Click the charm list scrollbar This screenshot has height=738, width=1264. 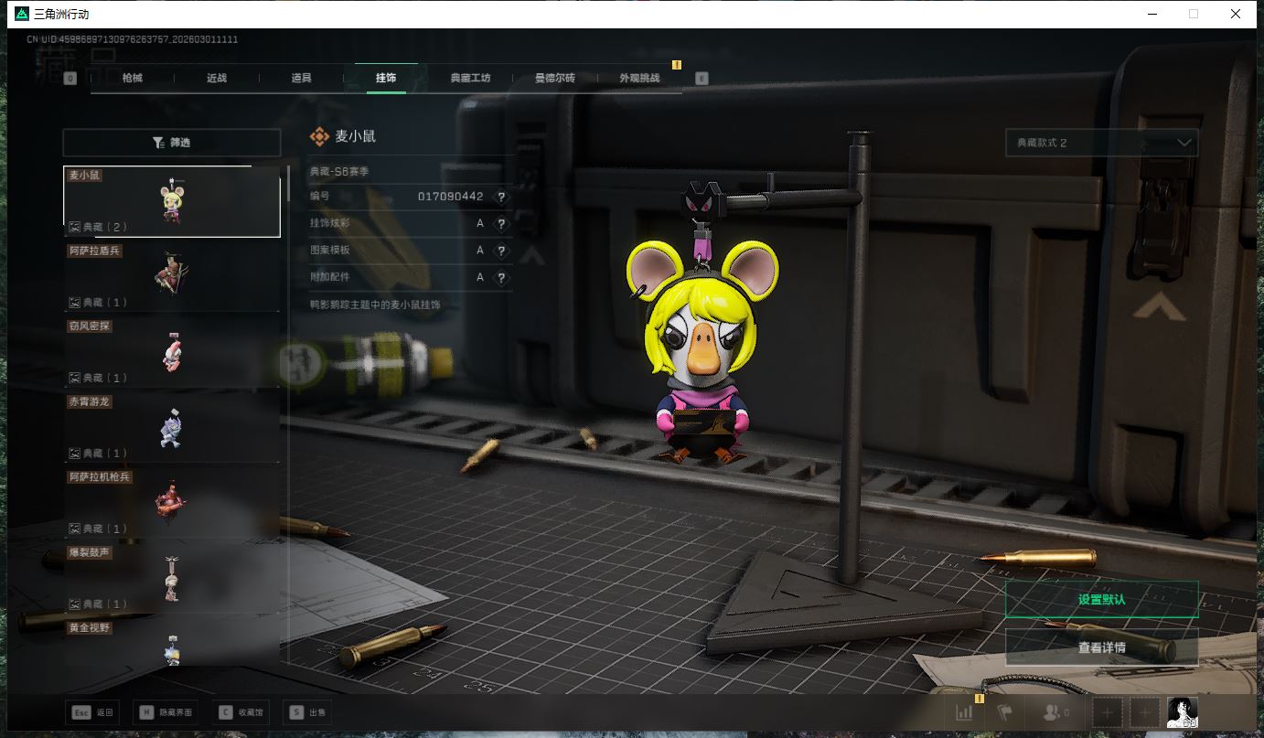pyautogui.click(x=289, y=184)
